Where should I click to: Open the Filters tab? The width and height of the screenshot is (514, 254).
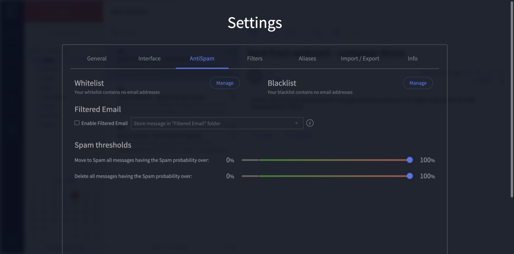click(x=255, y=59)
